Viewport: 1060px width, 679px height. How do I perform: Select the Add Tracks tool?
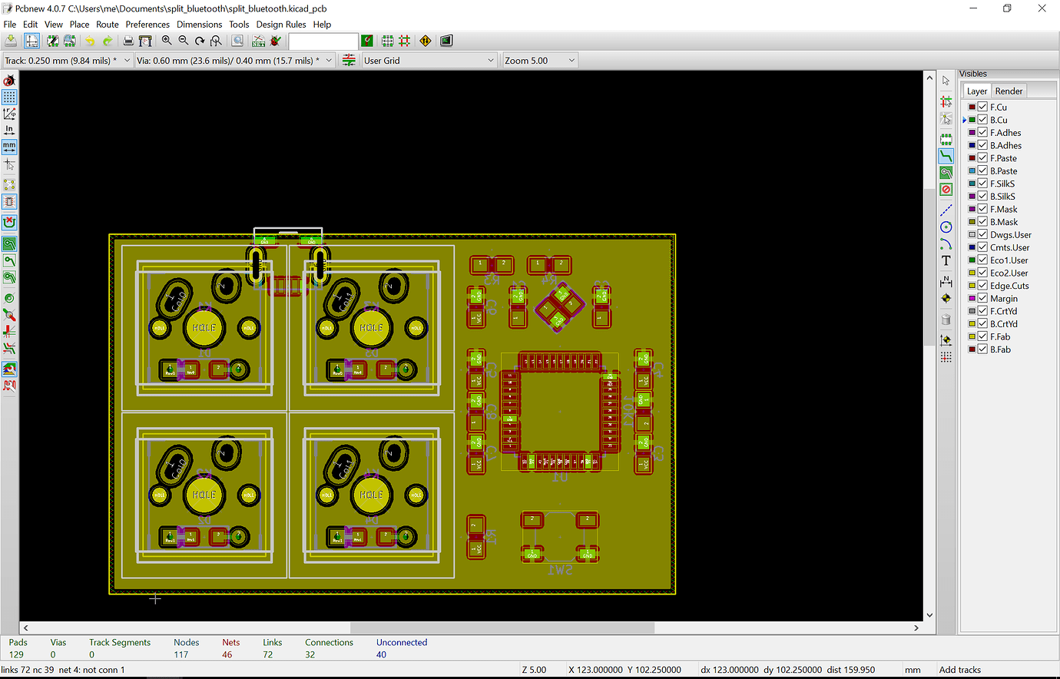(946, 154)
